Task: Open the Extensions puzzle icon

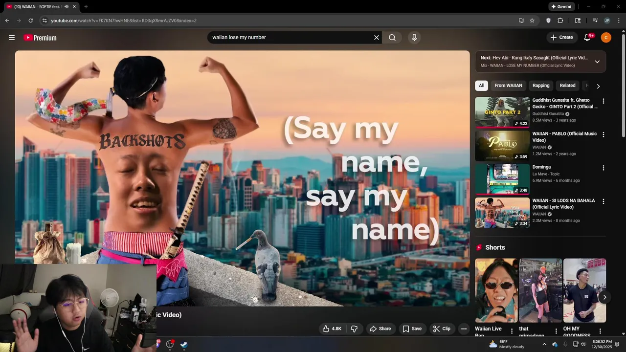Action: click(560, 21)
